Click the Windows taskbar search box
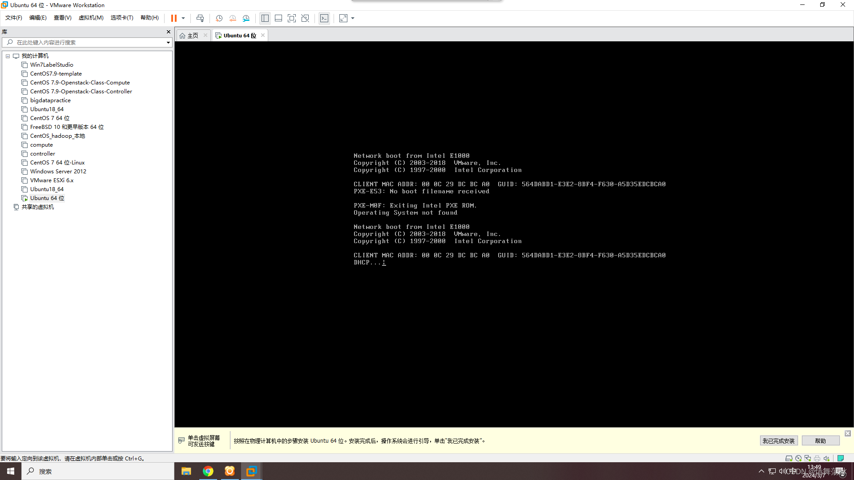 [98, 471]
